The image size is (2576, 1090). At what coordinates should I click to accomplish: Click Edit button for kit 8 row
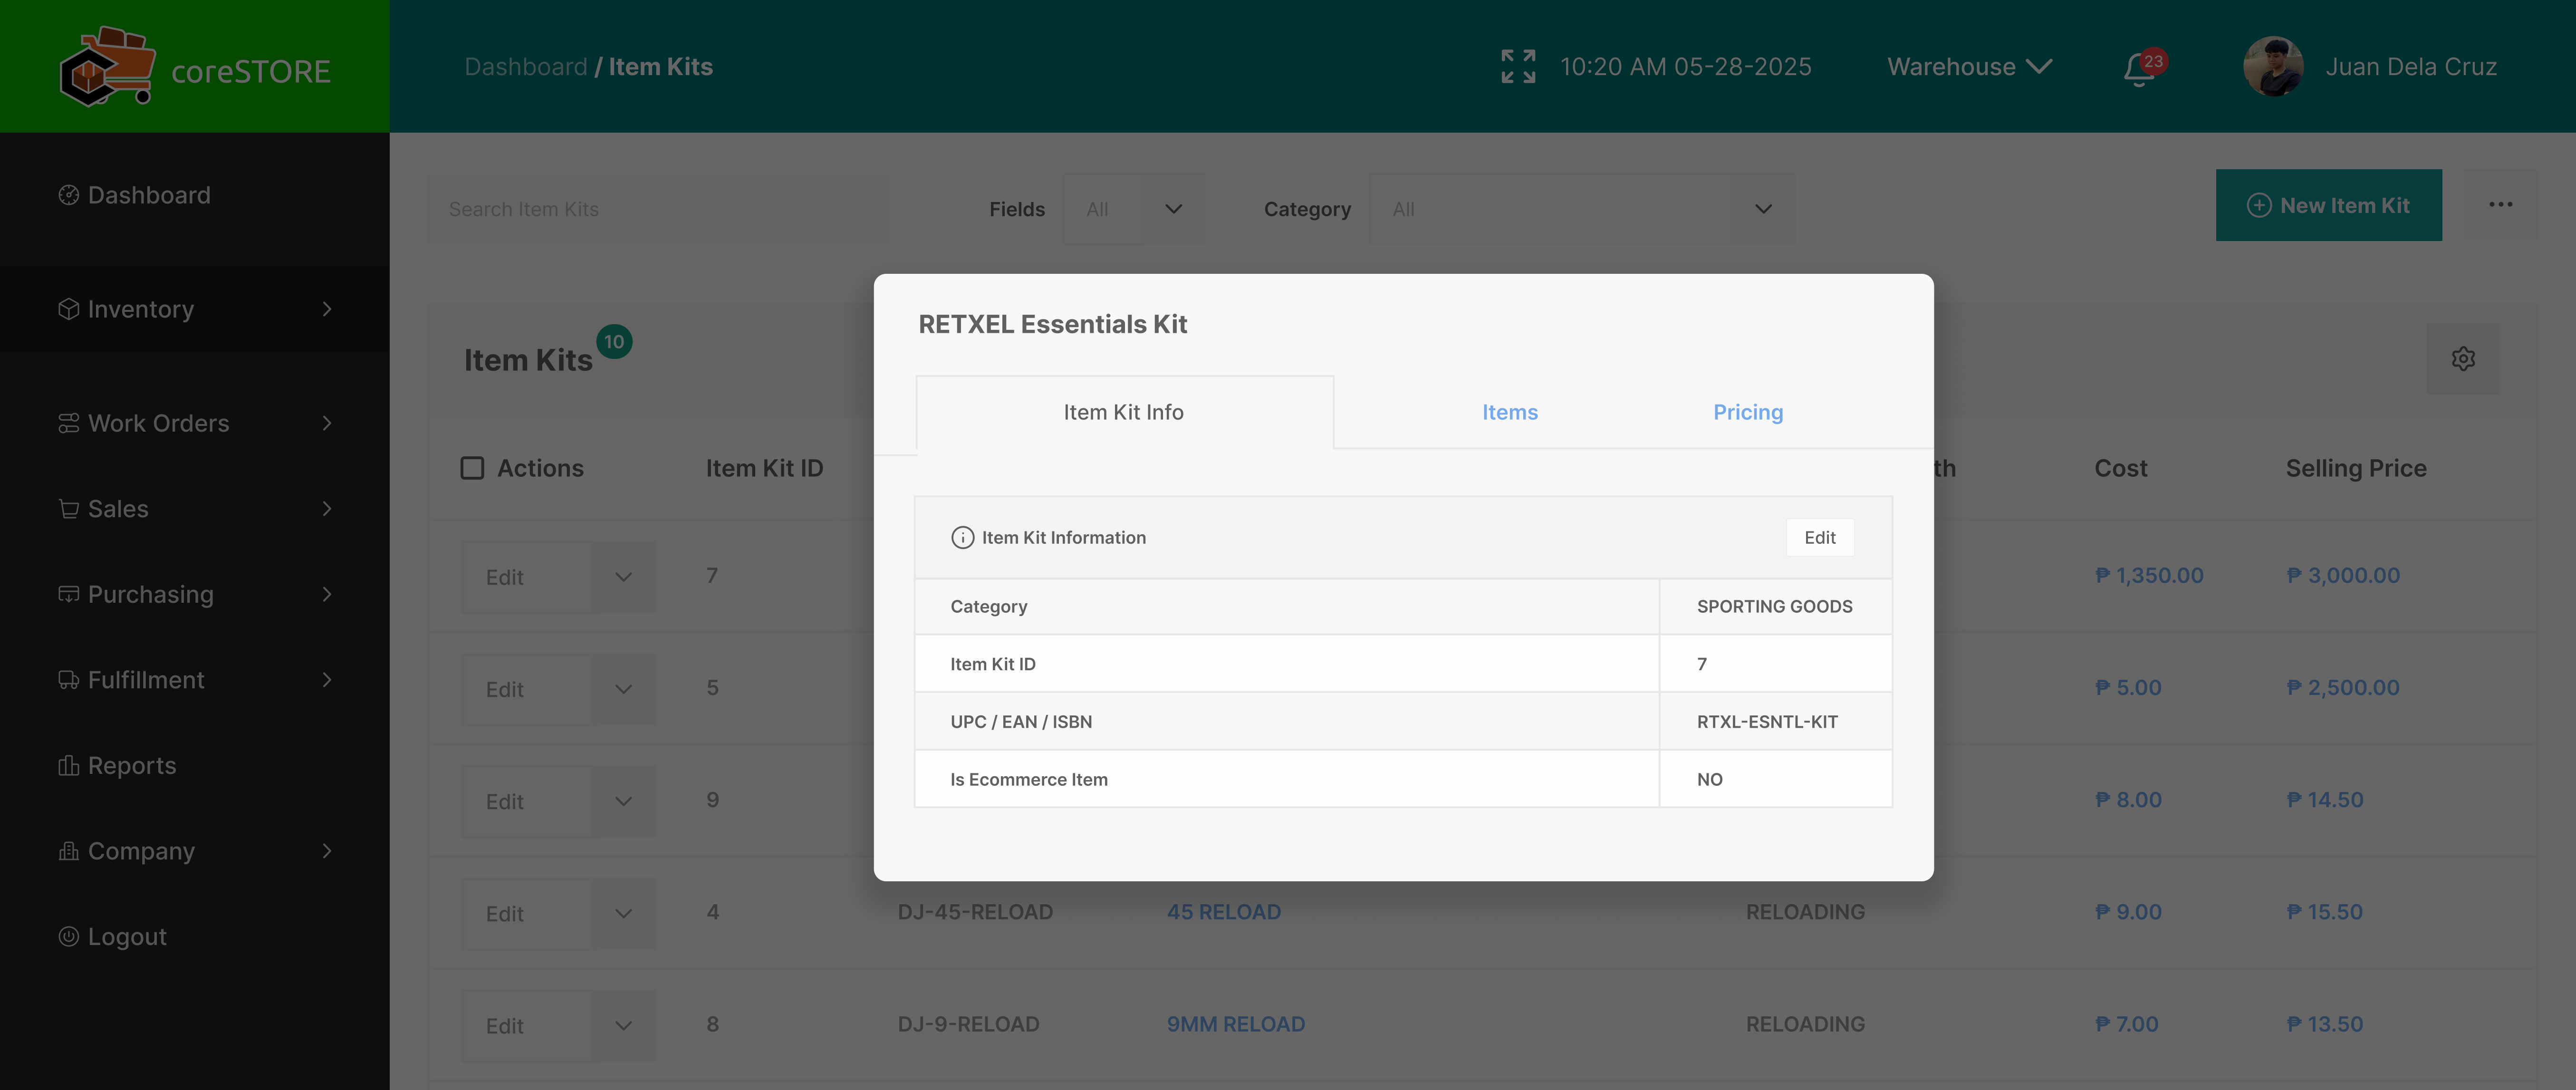527,1025
